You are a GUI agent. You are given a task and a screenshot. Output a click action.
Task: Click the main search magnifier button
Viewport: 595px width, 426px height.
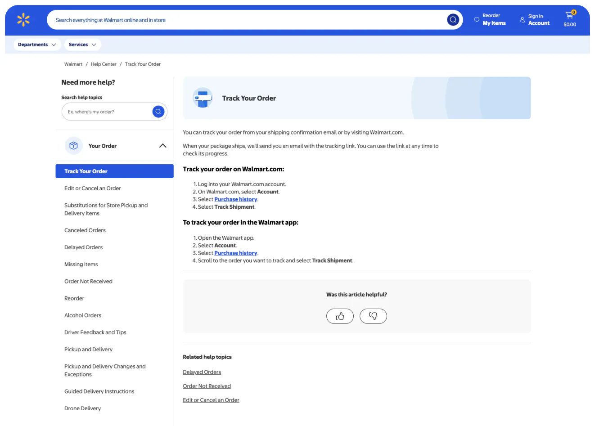[x=453, y=20]
